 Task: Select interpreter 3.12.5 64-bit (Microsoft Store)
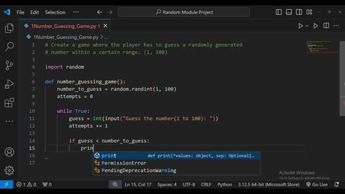268,184
